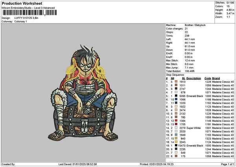The image size is (236, 167).
Task: Click stitch count 175 in stop row 22
Action: click(x=183, y=156)
